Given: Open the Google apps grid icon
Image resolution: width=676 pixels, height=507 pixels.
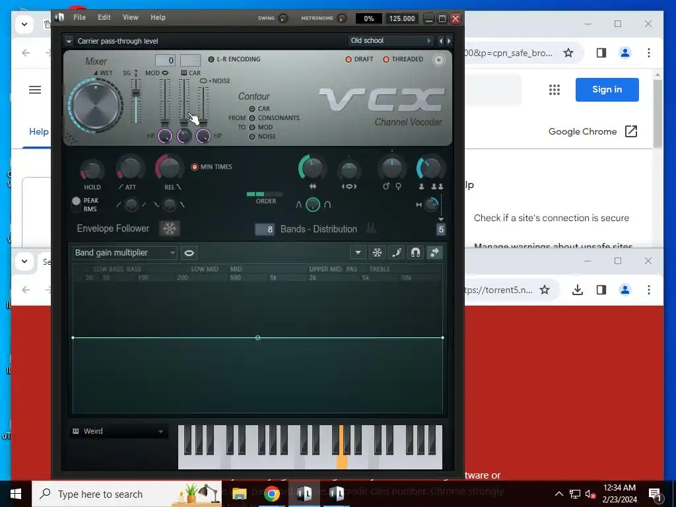Looking at the screenshot, I should pyautogui.click(x=555, y=90).
